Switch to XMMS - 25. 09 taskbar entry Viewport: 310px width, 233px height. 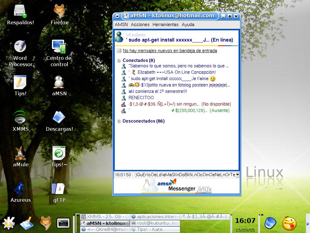[x=105, y=217]
